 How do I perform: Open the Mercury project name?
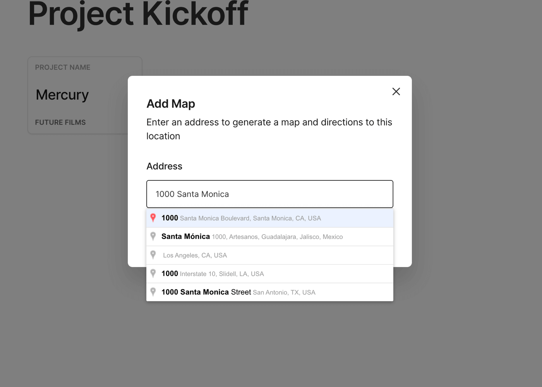(62, 95)
